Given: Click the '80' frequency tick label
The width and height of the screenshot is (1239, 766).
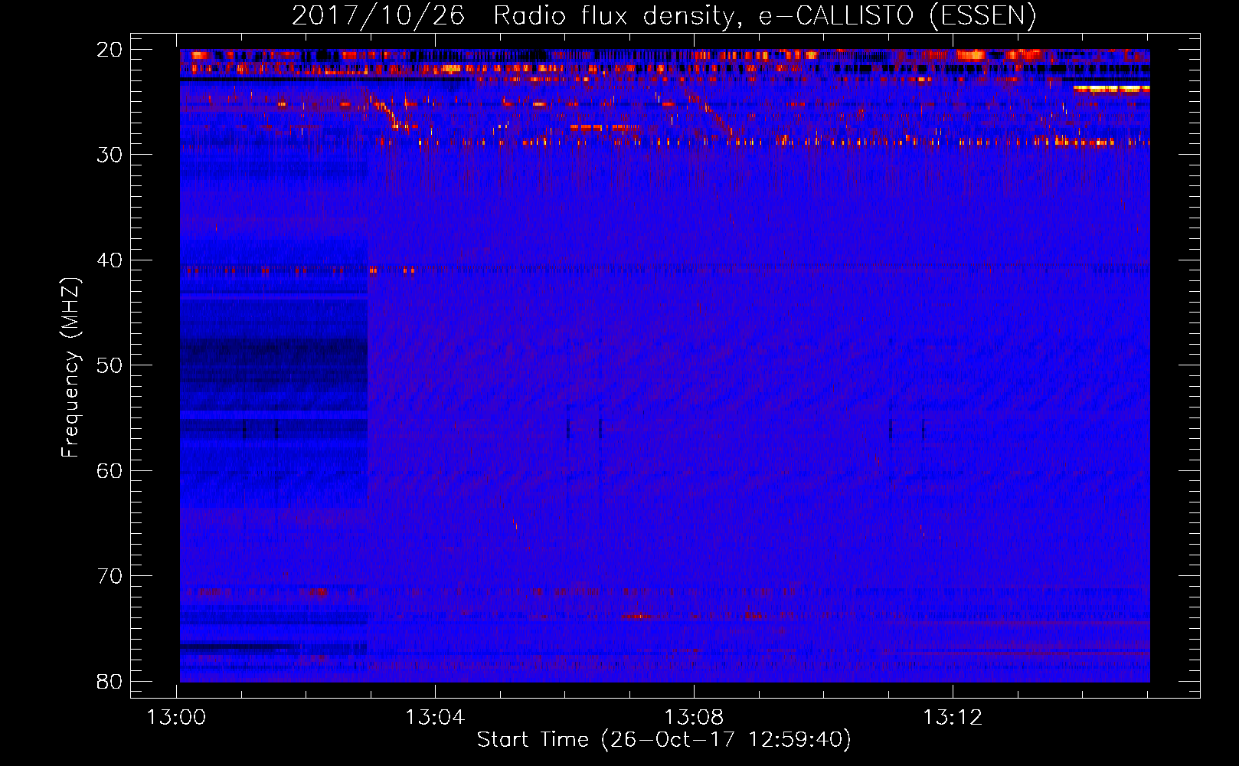Looking at the screenshot, I should click(x=110, y=681).
